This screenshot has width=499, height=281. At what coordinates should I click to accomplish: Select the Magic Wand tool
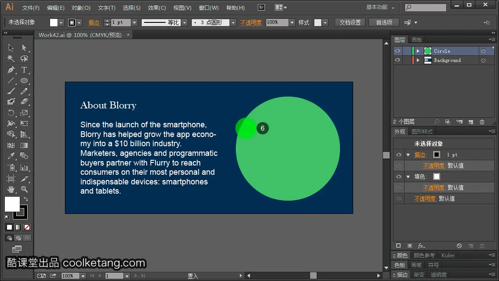tap(11, 58)
